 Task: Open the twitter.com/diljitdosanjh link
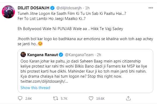[x=44, y=81]
